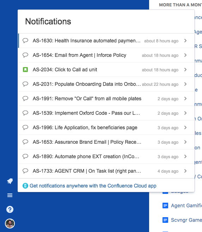Viewport: 202px width, 232px height.
Task: Click the about 8 hours ago timestamp
Action: tap(161, 41)
